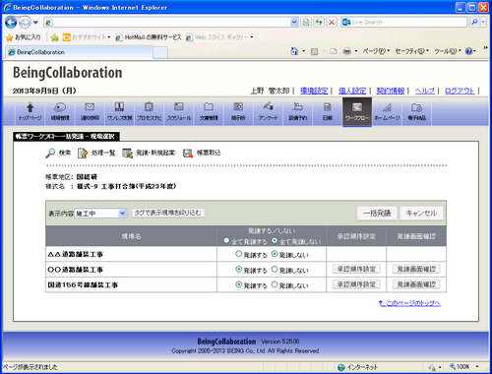Viewport: 492px width, 374px height.
Task: Select 発議しない for ○○道路舗装工事
Action: [x=275, y=270]
